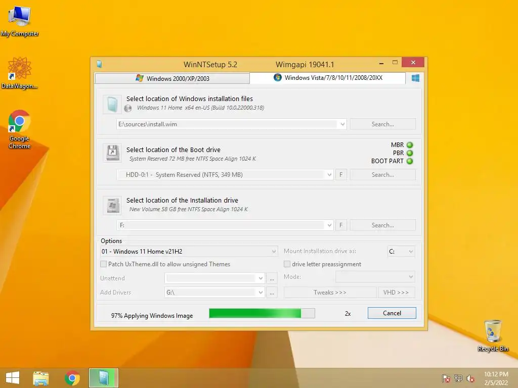Screen dimensions: 518x388
Task: Open the network tray icon
Action: click(x=458, y=378)
